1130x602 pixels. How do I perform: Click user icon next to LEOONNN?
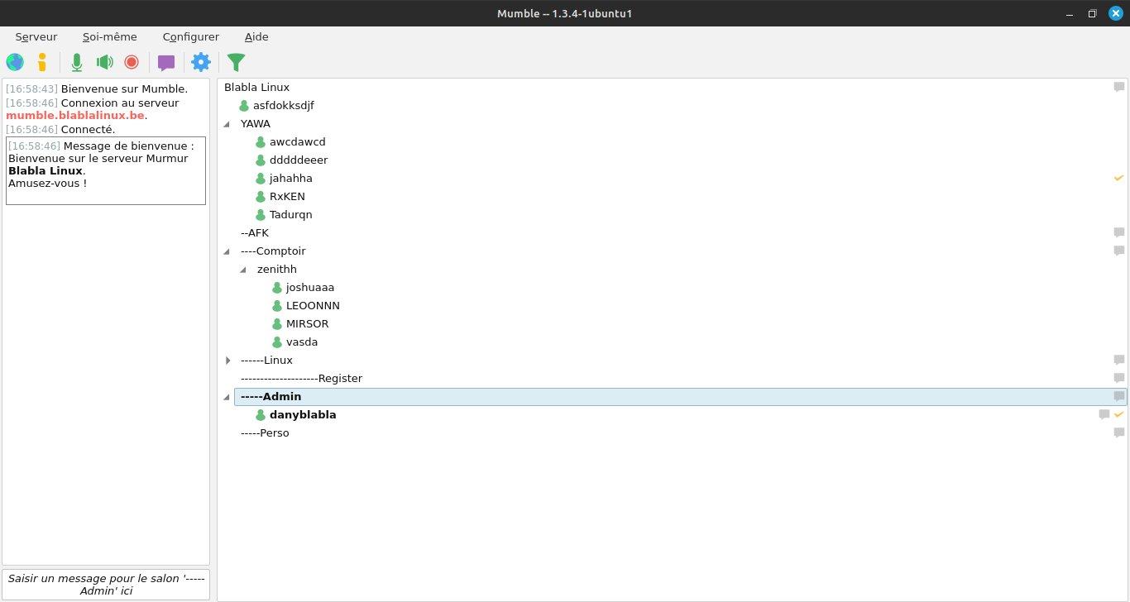(277, 306)
